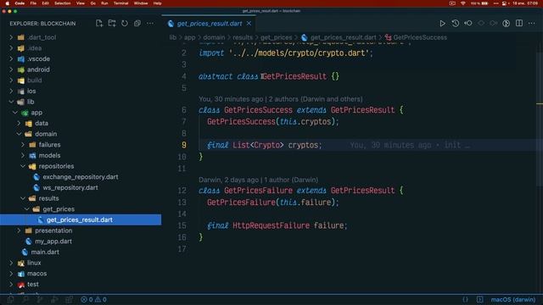Open errors and warnings count in status bar
Viewport: 543px width, 305px height.
pos(93,299)
